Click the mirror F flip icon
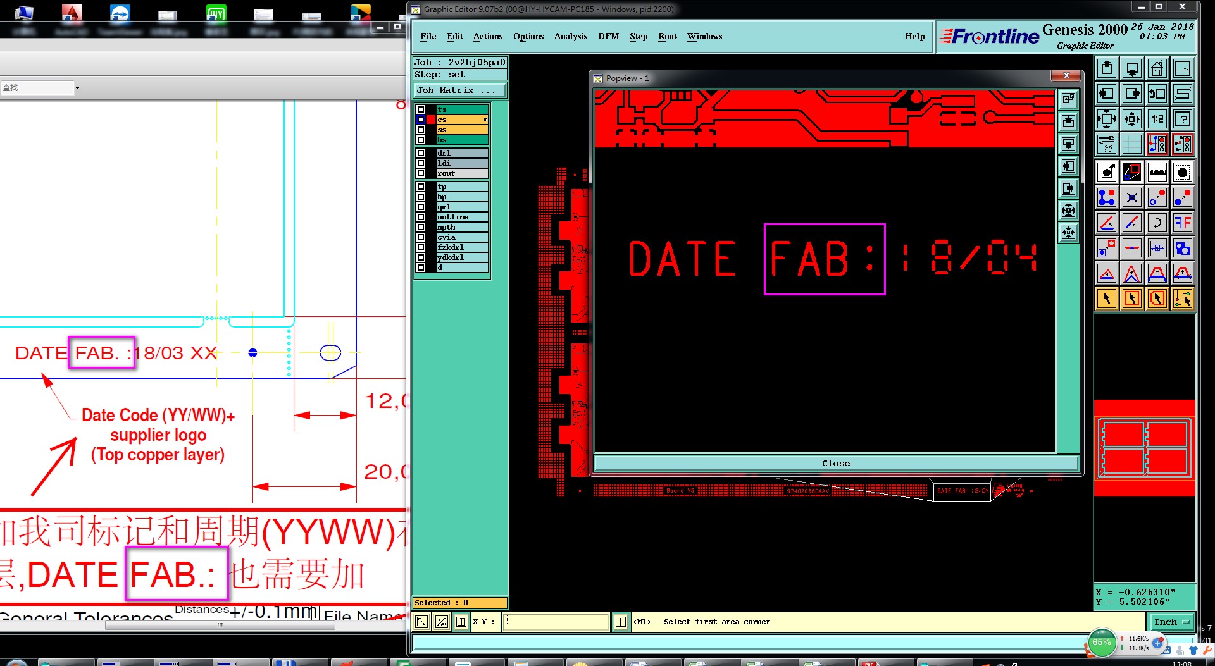Viewport: 1215px width, 666px height. pyautogui.click(x=1182, y=223)
